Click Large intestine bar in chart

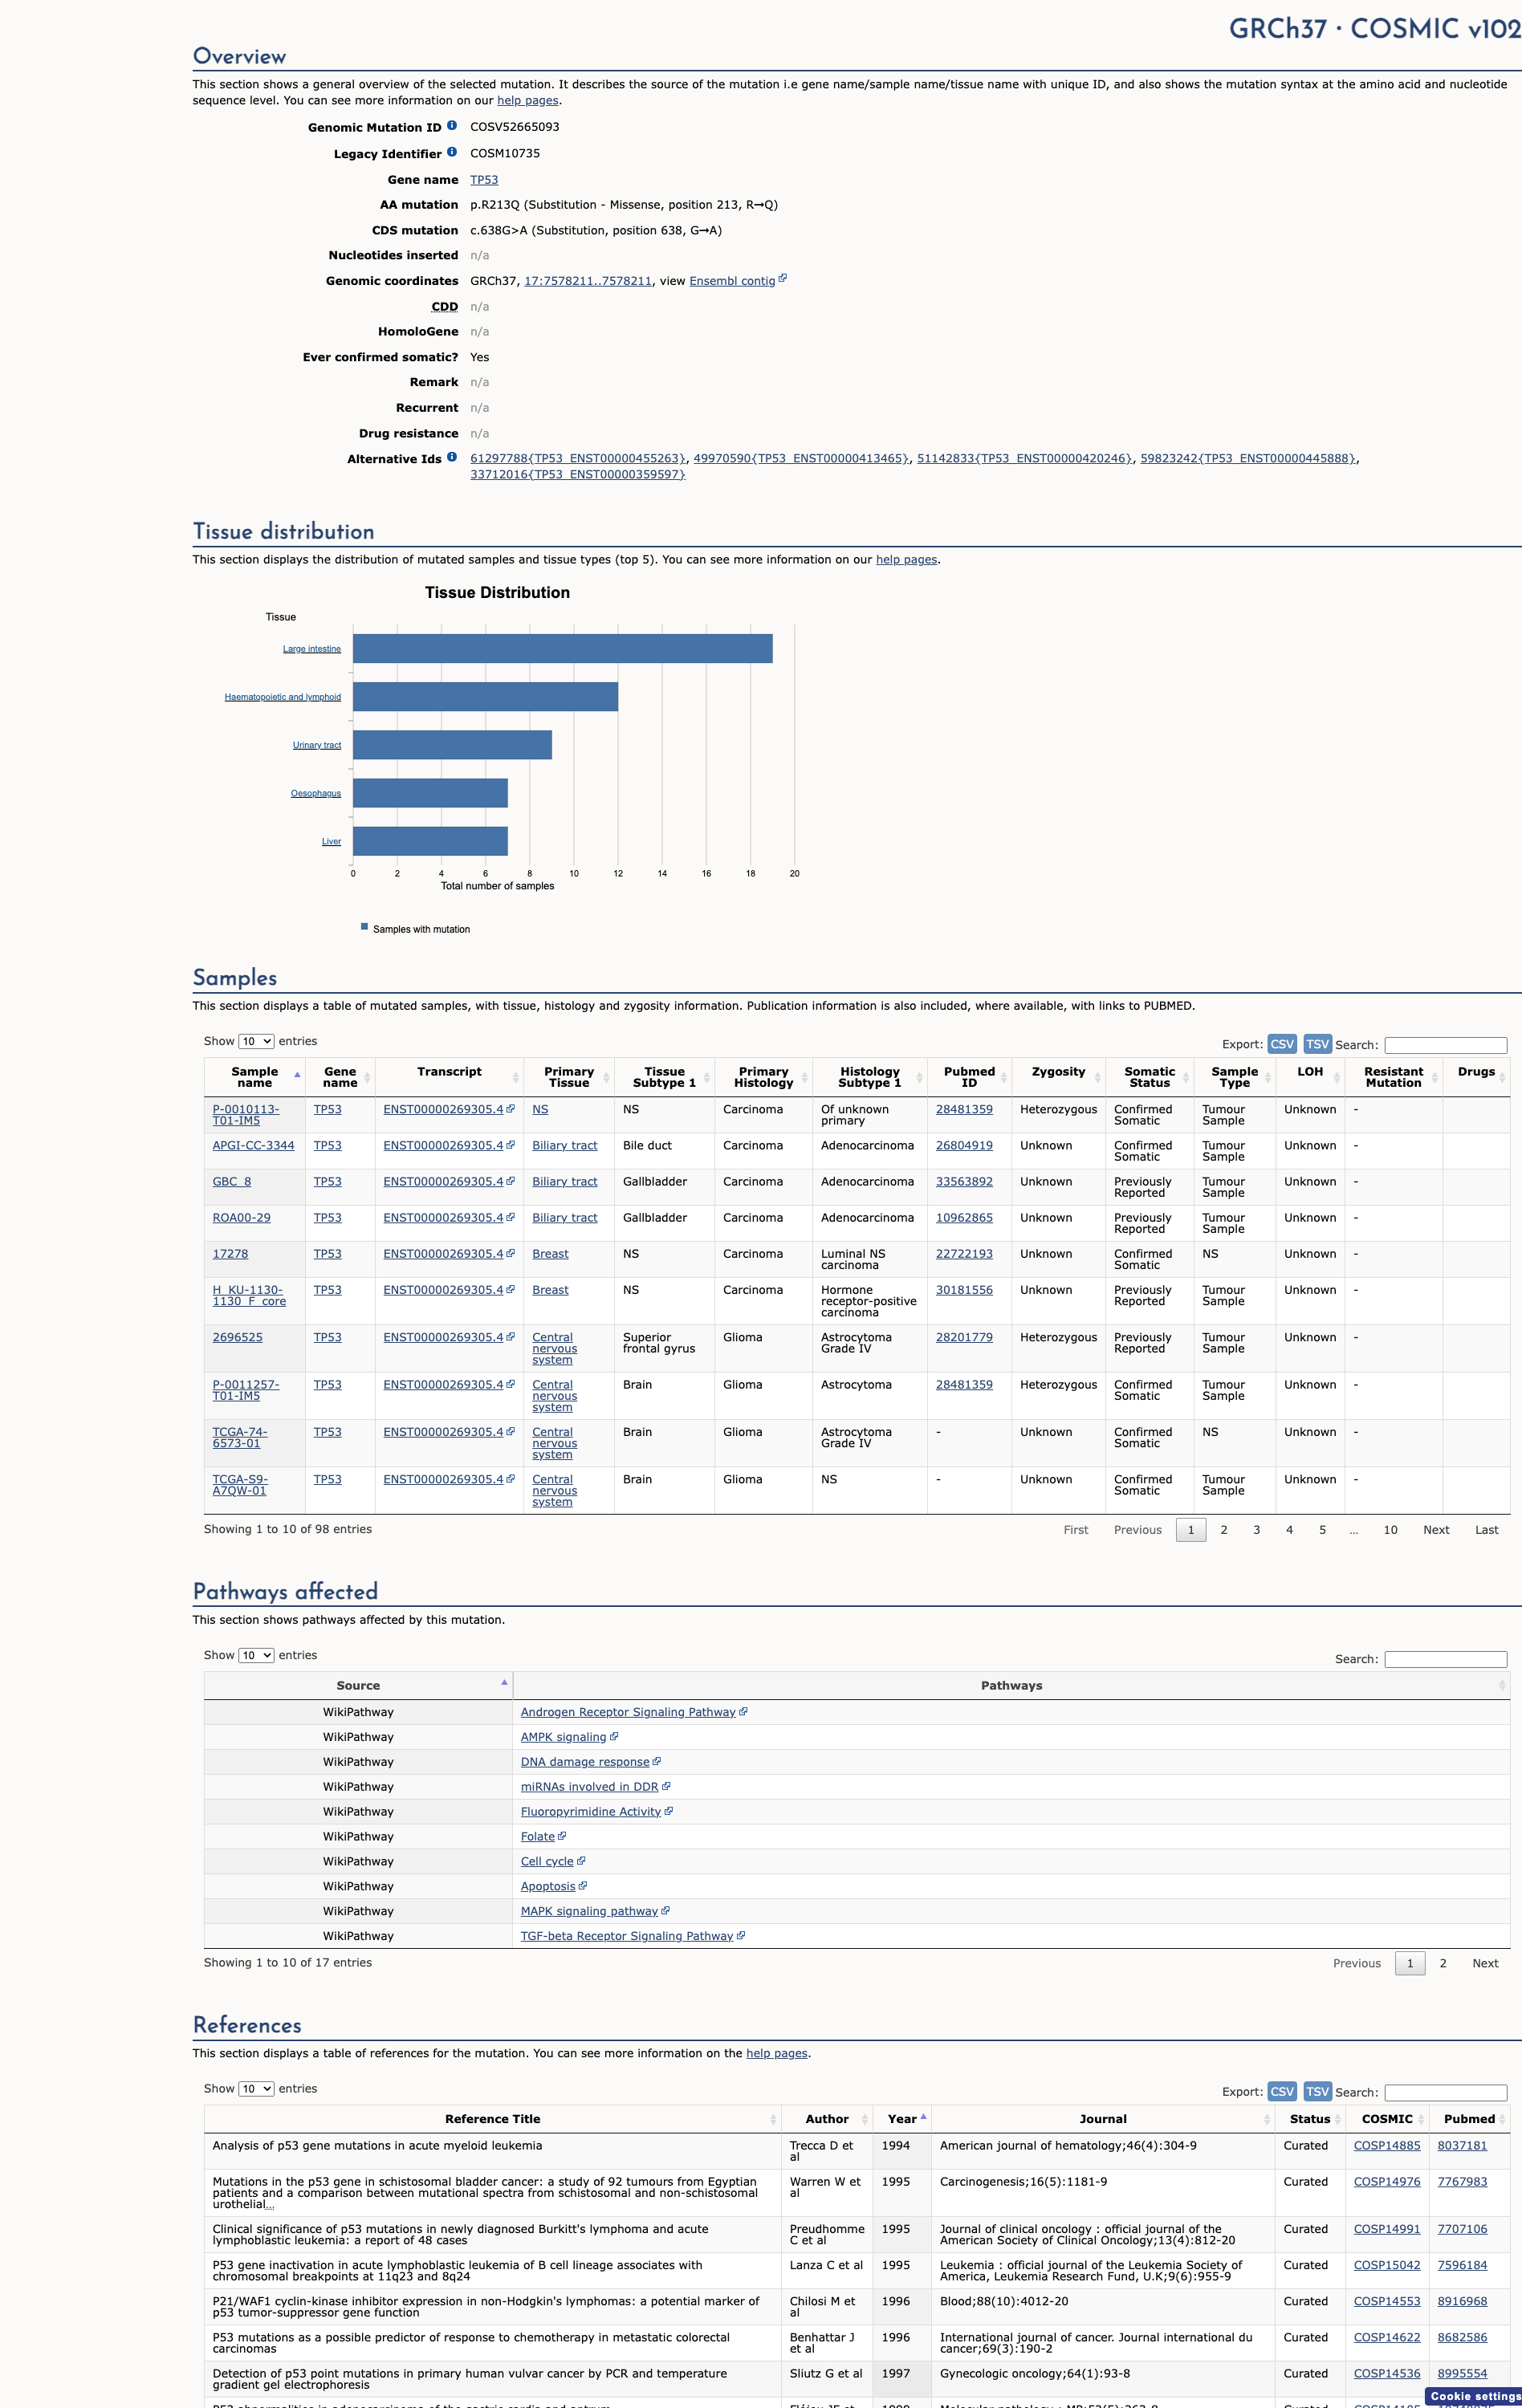pyautogui.click(x=563, y=649)
